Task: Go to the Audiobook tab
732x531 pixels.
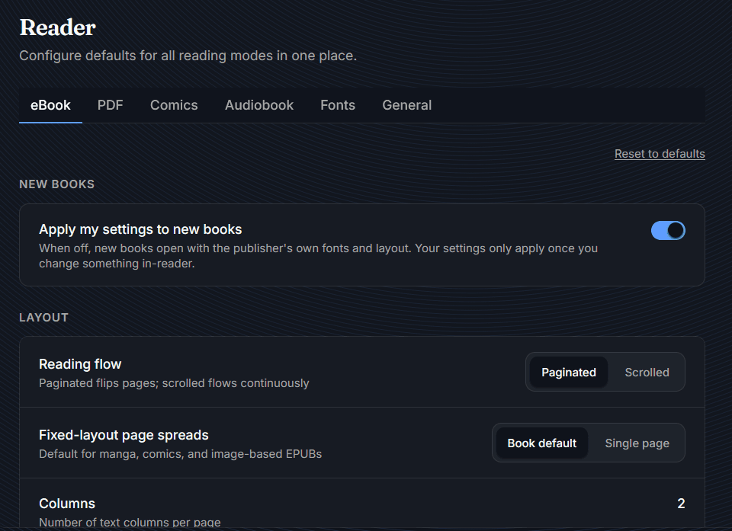Action: (x=259, y=105)
